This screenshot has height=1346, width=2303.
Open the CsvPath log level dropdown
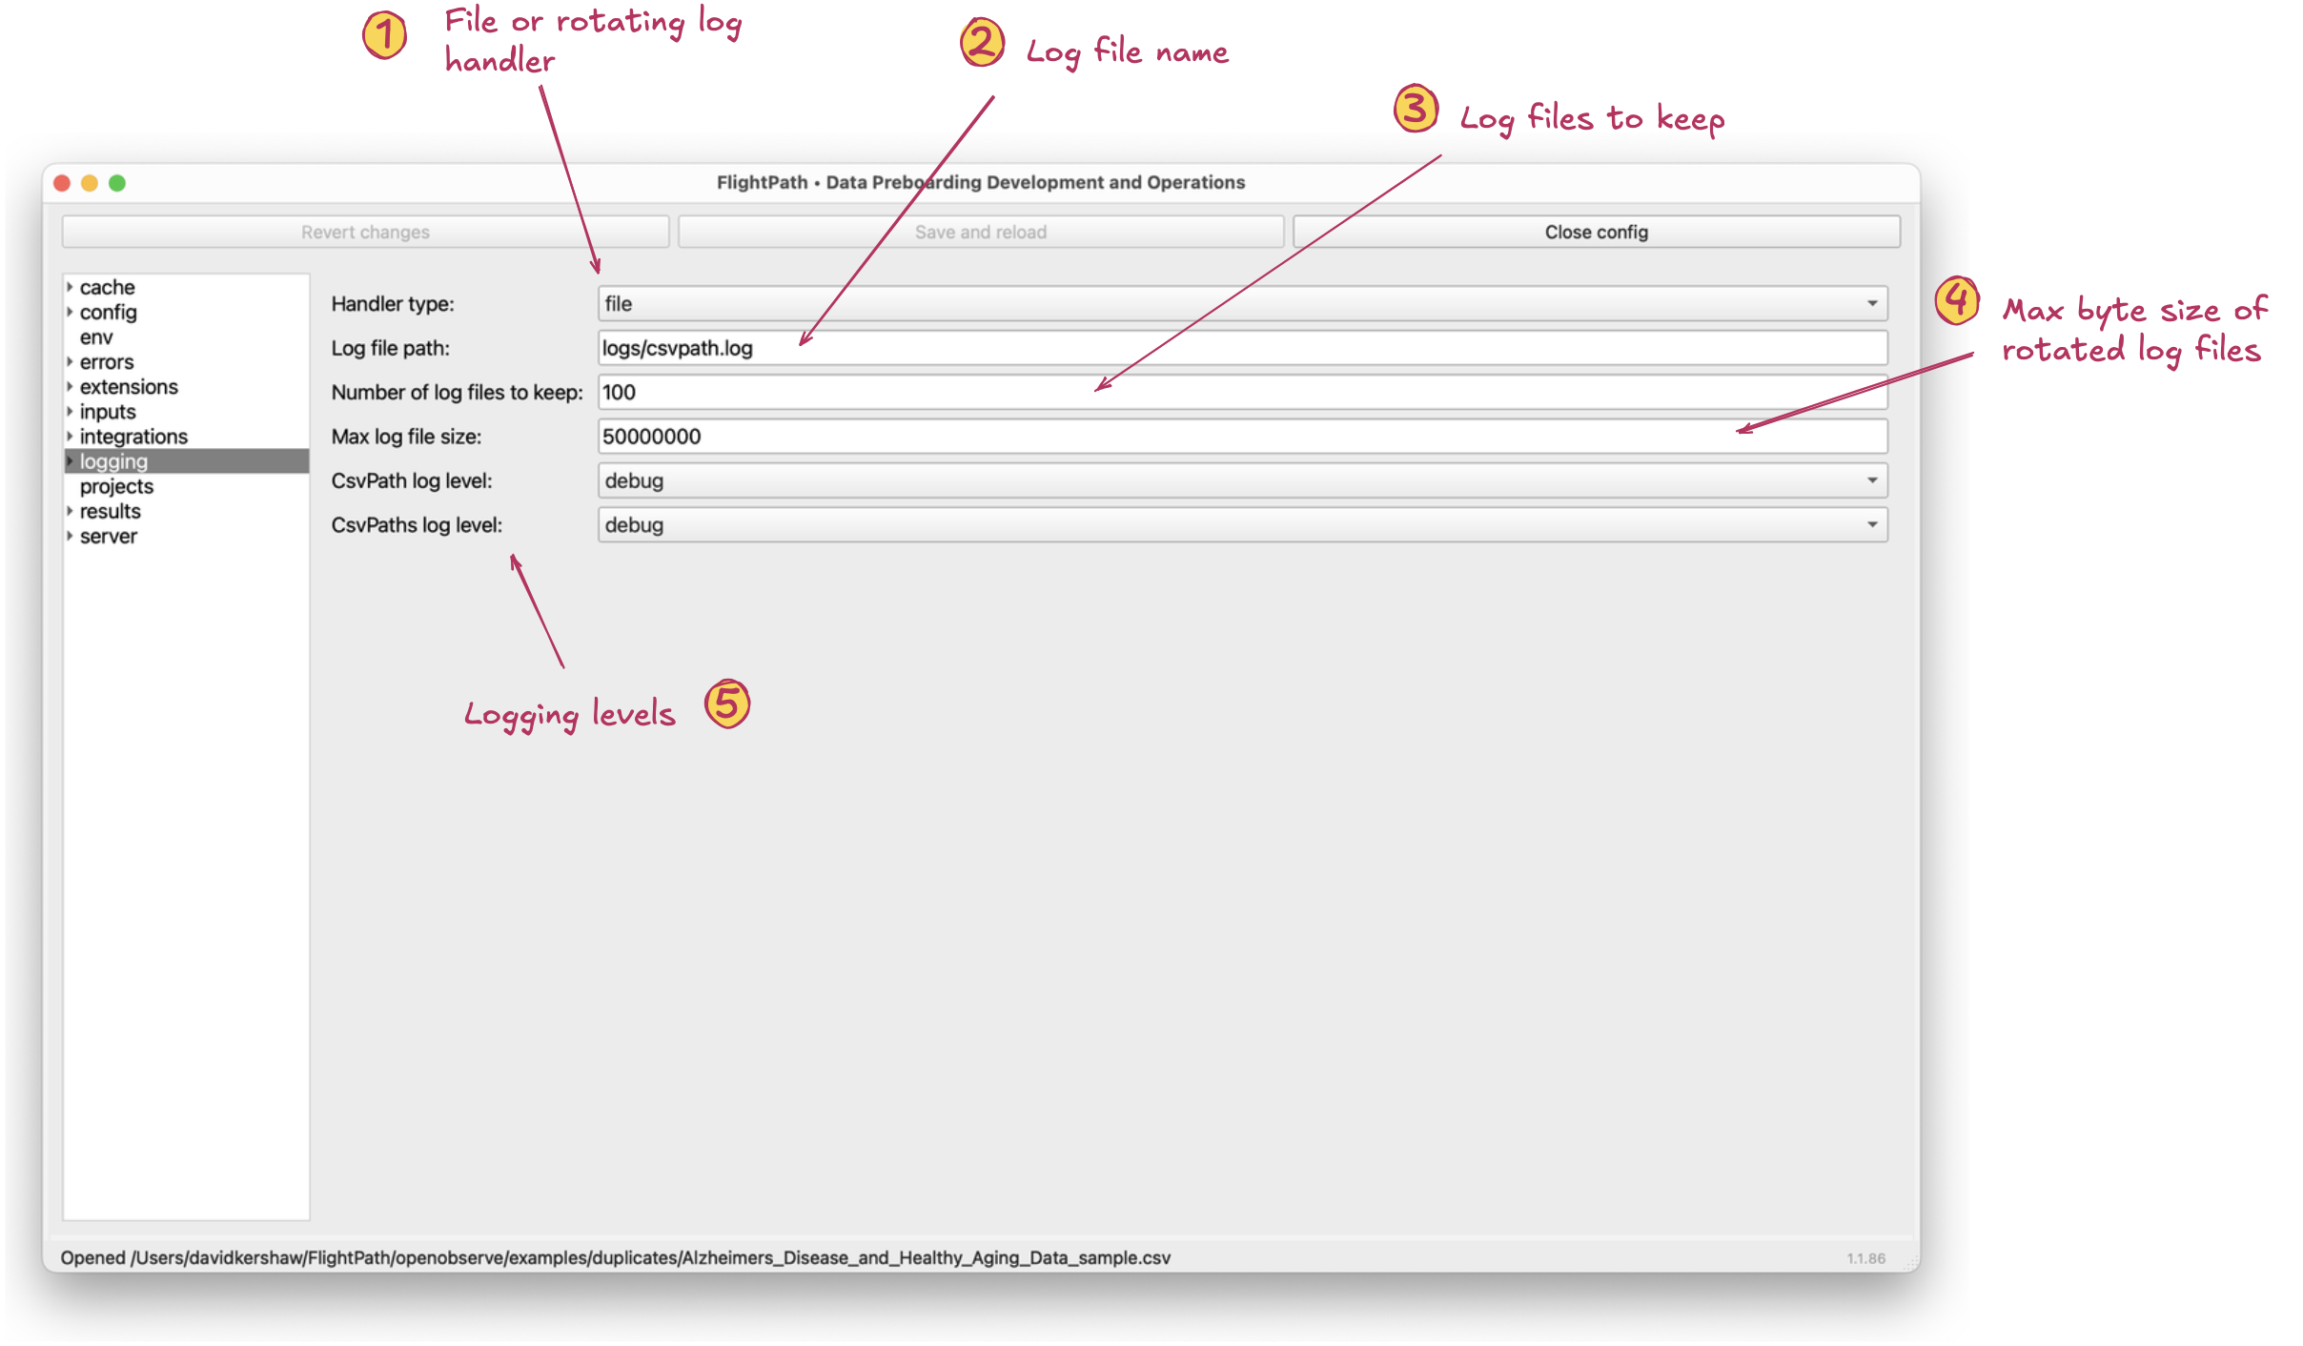(x=1241, y=480)
